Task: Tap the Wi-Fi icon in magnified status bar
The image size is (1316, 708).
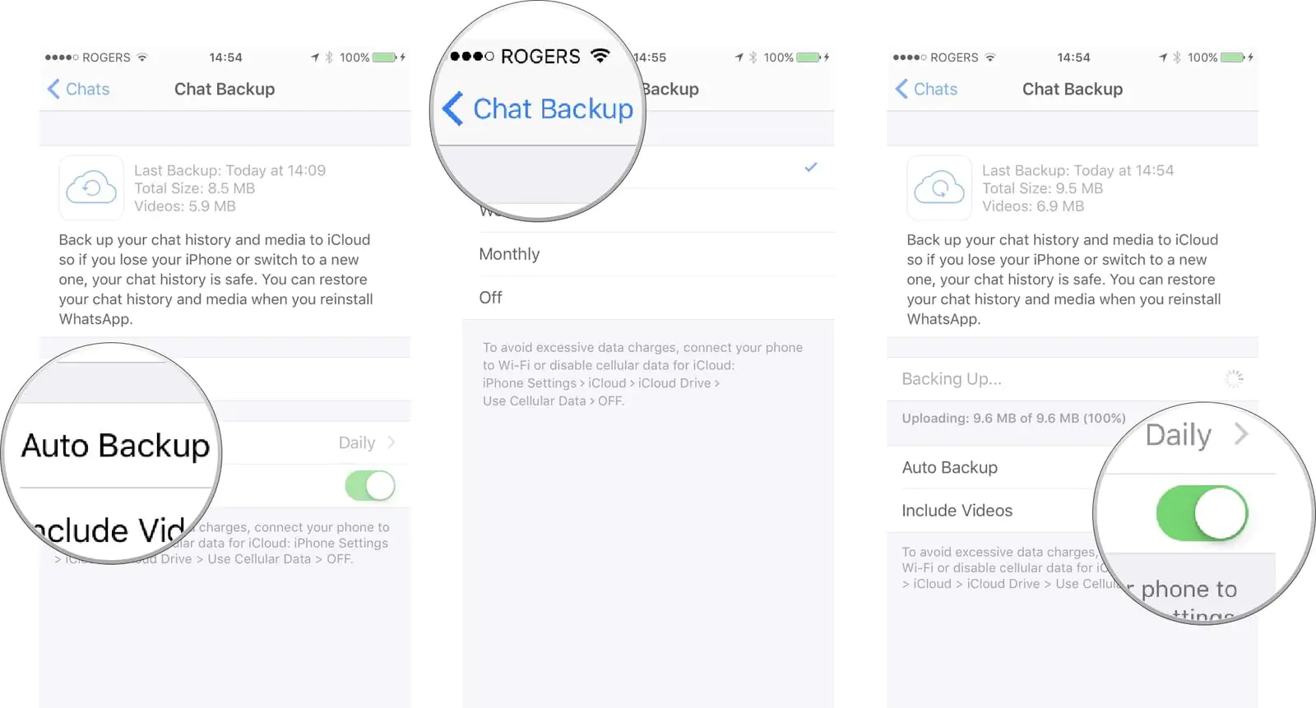Action: 600,56
